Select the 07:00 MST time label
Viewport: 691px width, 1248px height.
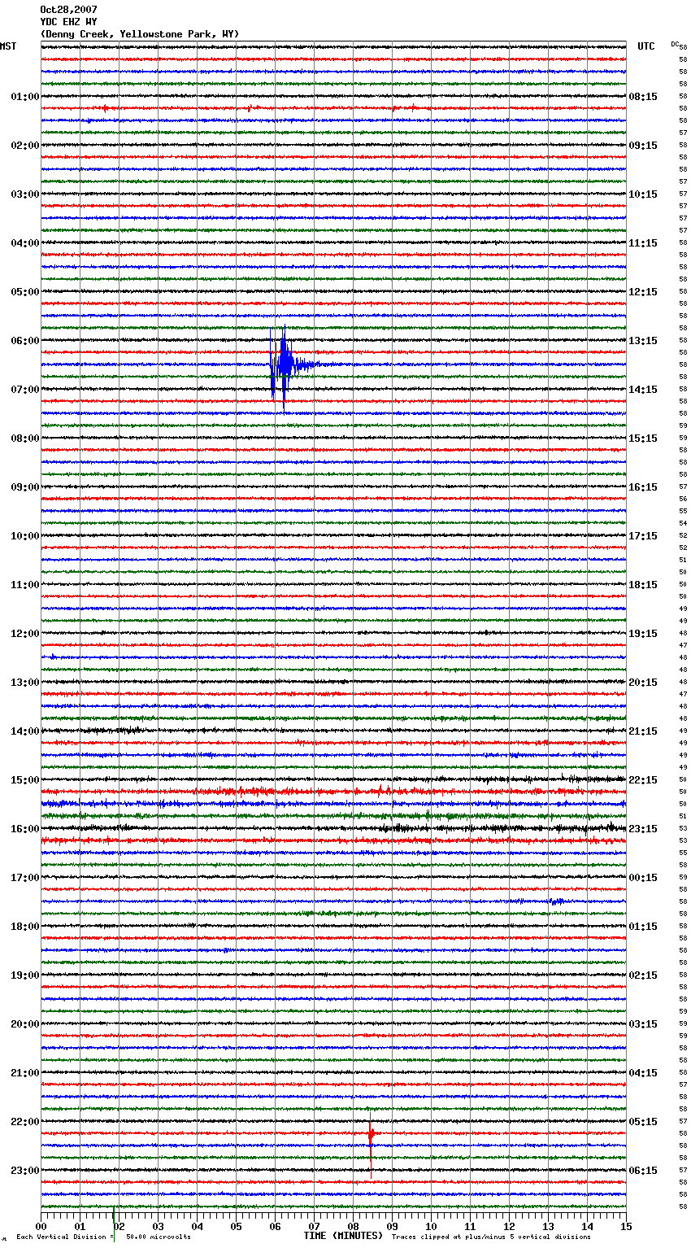pyautogui.click(x=24, y=390)
